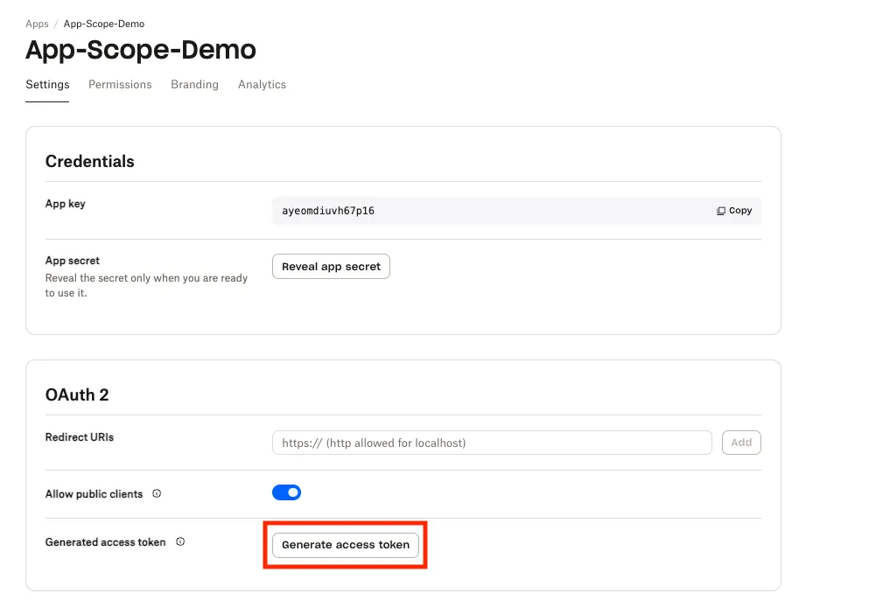The height and width of the screenshot is (607, 869).
Task: Select the app key value ayeomdiuvh67p16
Action: pos(328,211)
